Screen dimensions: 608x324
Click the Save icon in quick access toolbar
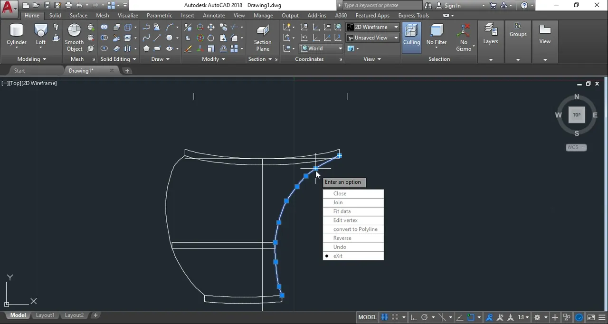[x=47, y=6]
